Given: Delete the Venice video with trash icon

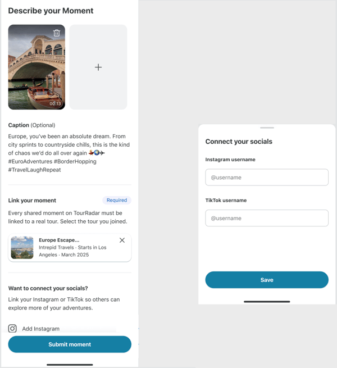Looking at the screenshot, I should pos(57,33).
